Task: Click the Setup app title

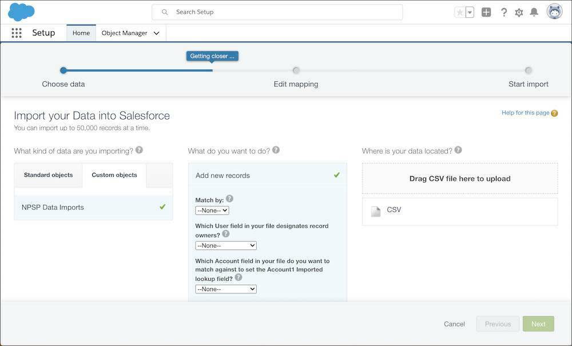Action: (43, 33)
